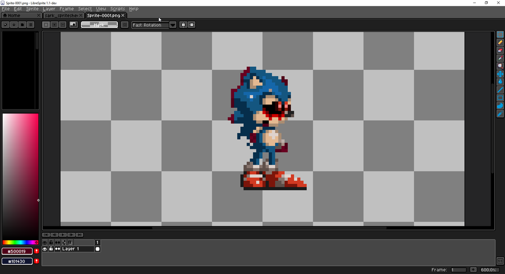The image size is (505, 274).
Task: Go to first frame playback button
Action: pos(46,235)
